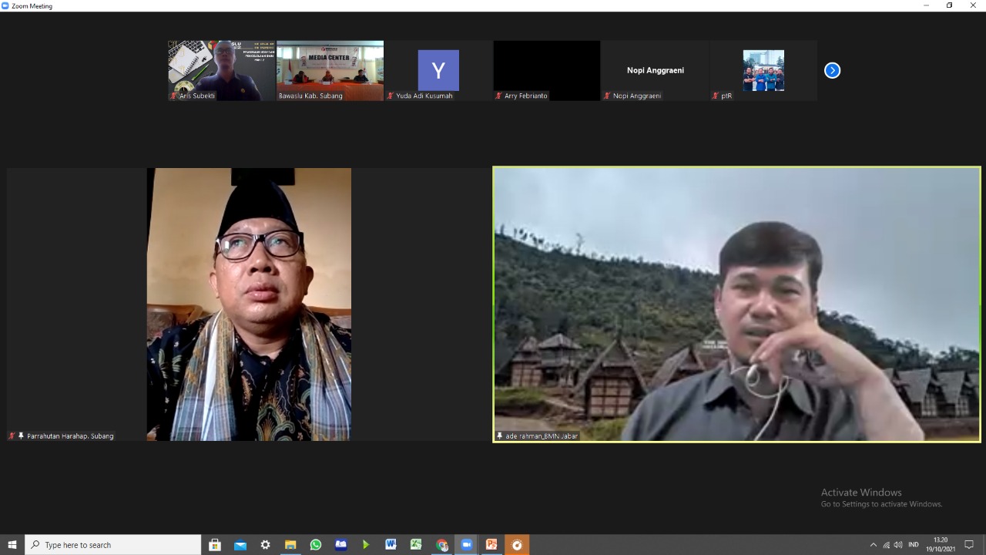Image resolution: width=986 pixels, height=555 pixels.
Task: Open the Windows Start menu
Action: pyautogui.click(x=12, y=545)
